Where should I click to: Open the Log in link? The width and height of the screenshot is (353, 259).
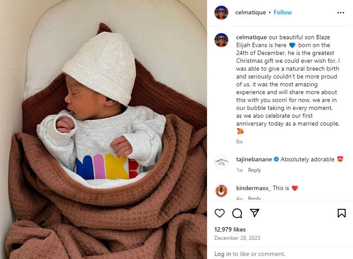click(222, 254)
